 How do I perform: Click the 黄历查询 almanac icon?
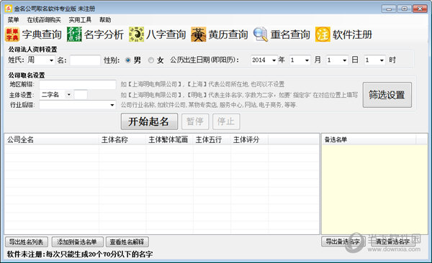[x=199, y=34]
